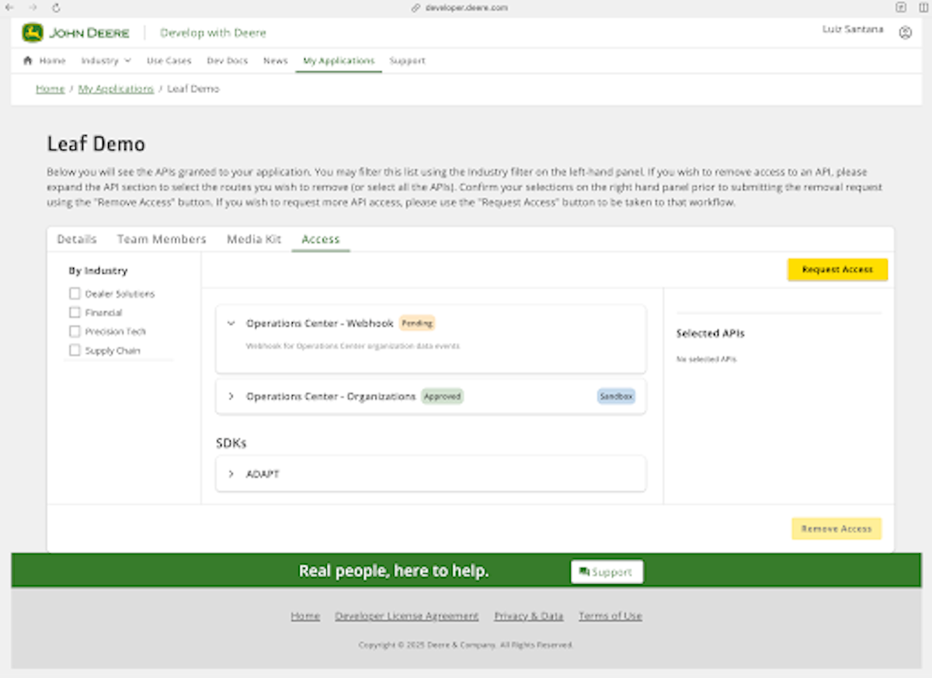Viewport: 932px width, 678px height.
Task: Follow the My Applications breadcrumb link
Action: [x=116, y=88]
